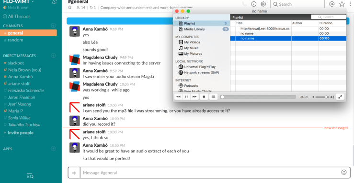The width and height of the screenshot is (354, 183).
Task: Open Jason Freeman direct message
Action: 20,97
